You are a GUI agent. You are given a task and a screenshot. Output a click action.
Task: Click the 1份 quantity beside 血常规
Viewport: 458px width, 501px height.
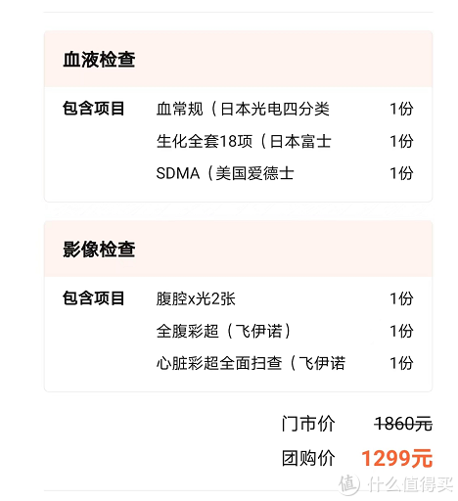[x=401, y=109]
